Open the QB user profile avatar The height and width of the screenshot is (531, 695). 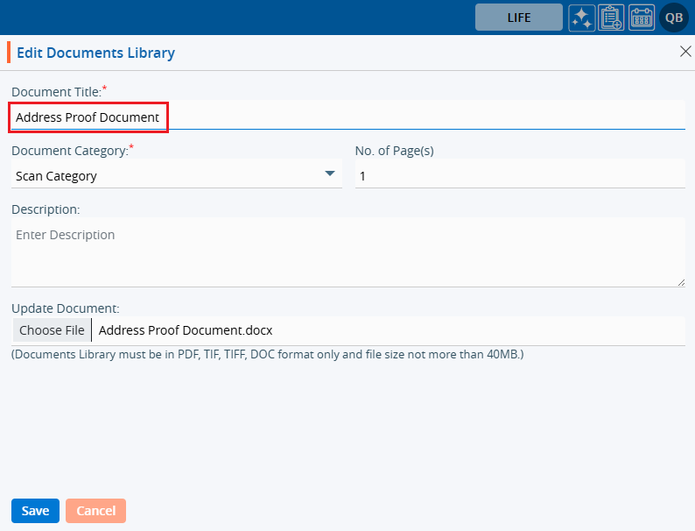coord(674,18)
